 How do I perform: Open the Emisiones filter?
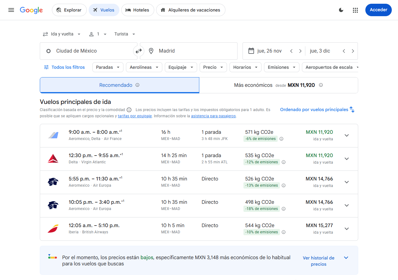pyautogui.click(x=282, y=67)
